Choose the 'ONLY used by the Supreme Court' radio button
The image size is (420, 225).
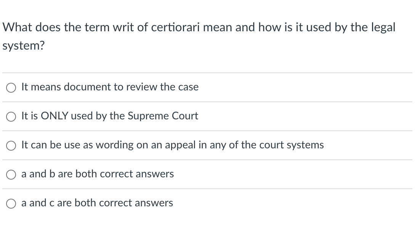point(11,117)
